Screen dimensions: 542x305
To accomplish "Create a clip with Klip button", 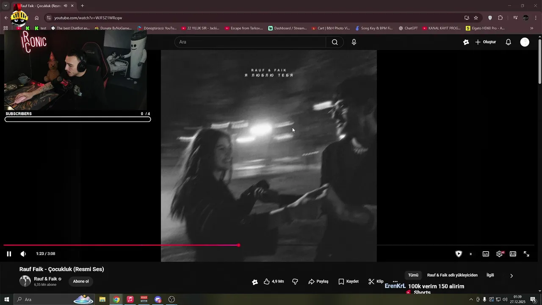I will click(376, 281).
